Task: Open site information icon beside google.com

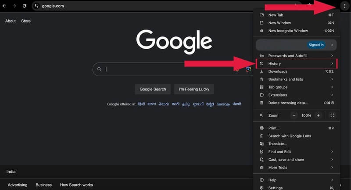Action: pos(36,6)
